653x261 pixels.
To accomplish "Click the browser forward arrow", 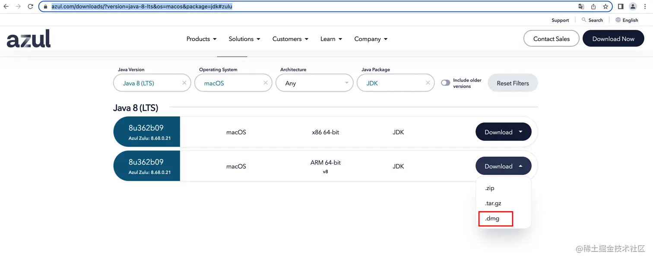I will (x=18, y=6).
